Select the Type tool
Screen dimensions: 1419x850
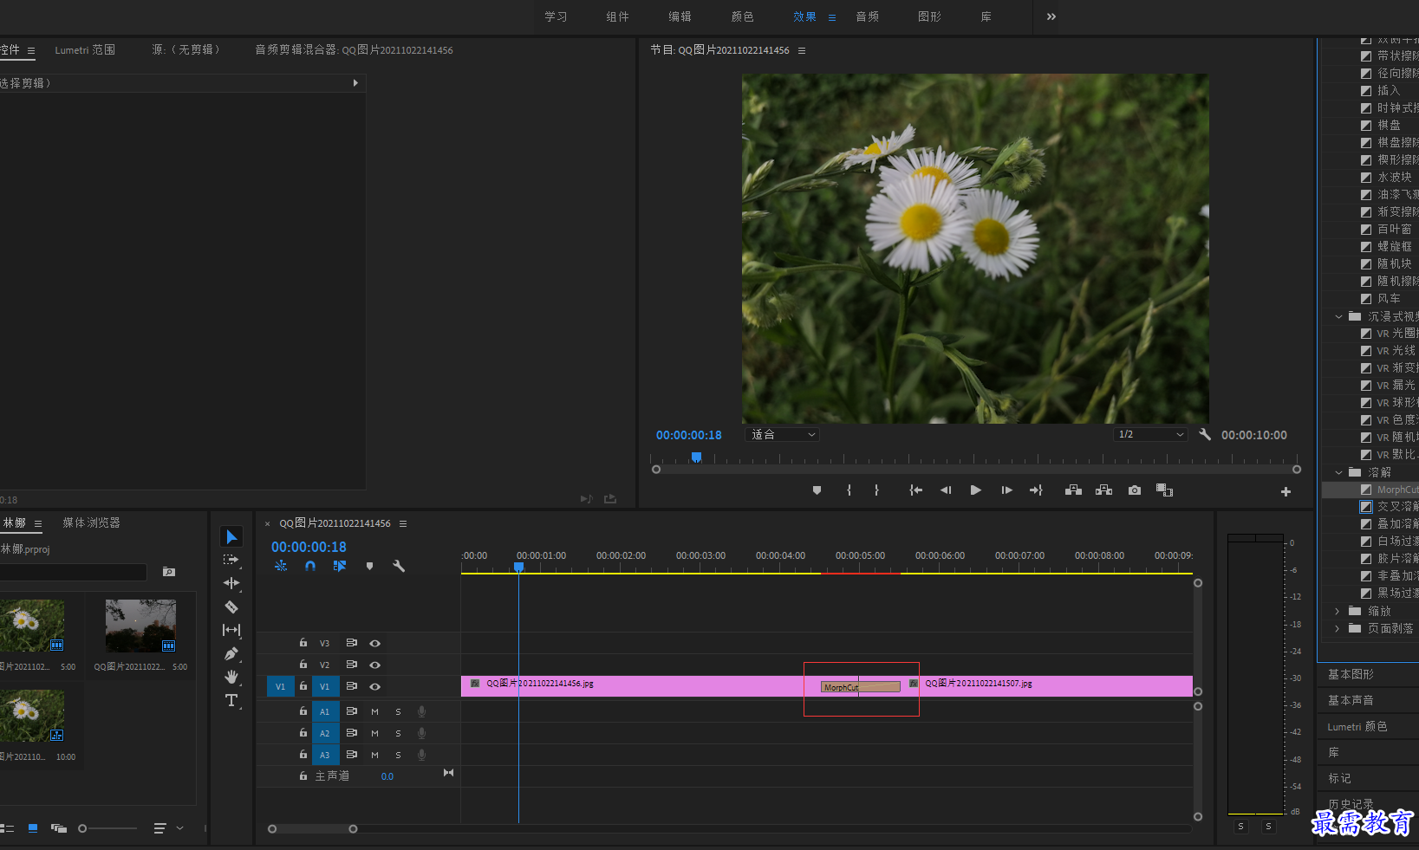[231, 700]
